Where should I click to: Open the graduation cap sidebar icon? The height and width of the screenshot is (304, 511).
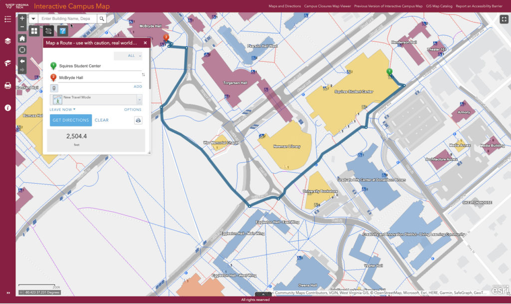pos(7,63)
